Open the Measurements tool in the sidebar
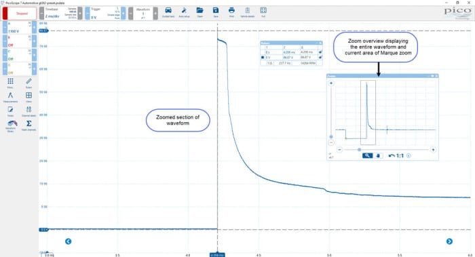This screenshot has width=475, height=257. 10,97
